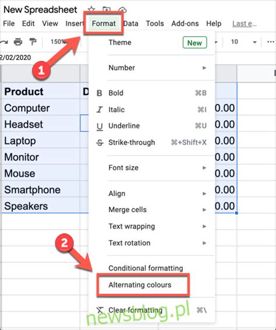Screen dimensions: 276x330
Task: Click the print icon in toolbar
Action: tap(18, 42)
